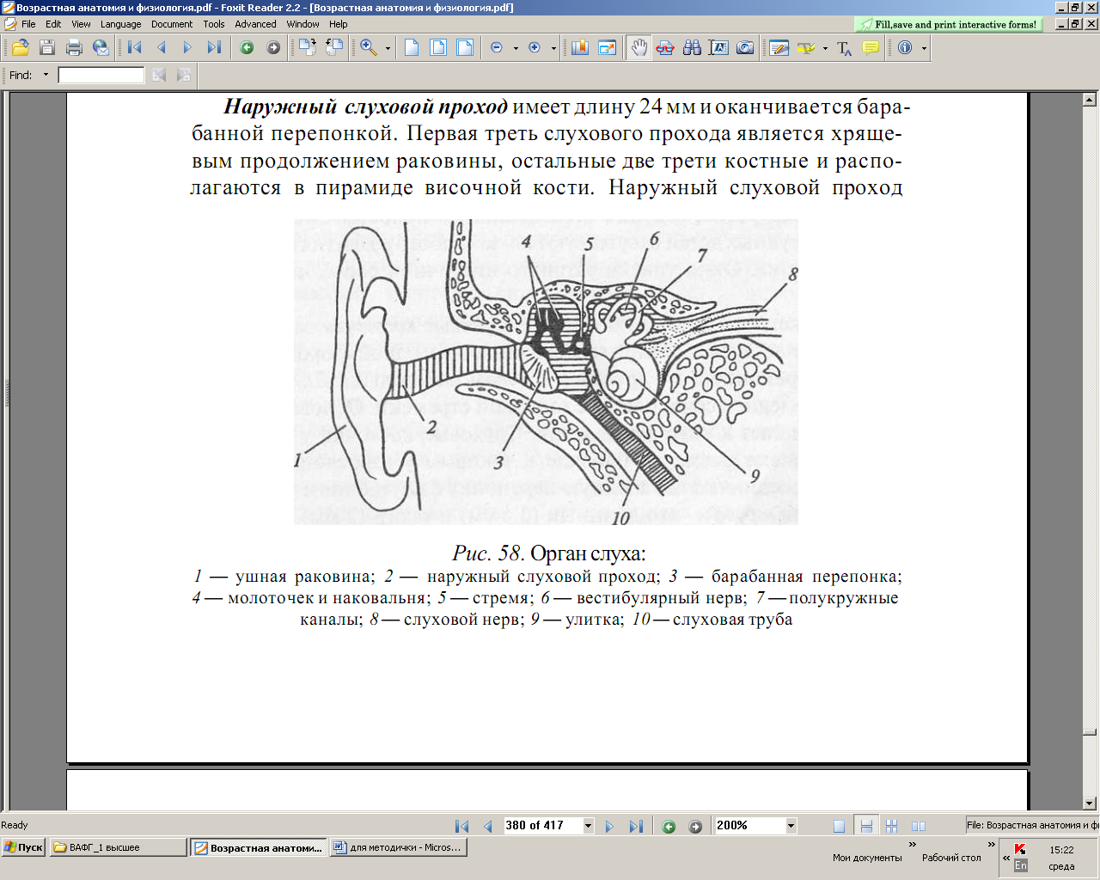The width and height of the screenshot is (1100, 880).
Task: Open the Info icon dropdown arrow
Action: pos(924,48)
